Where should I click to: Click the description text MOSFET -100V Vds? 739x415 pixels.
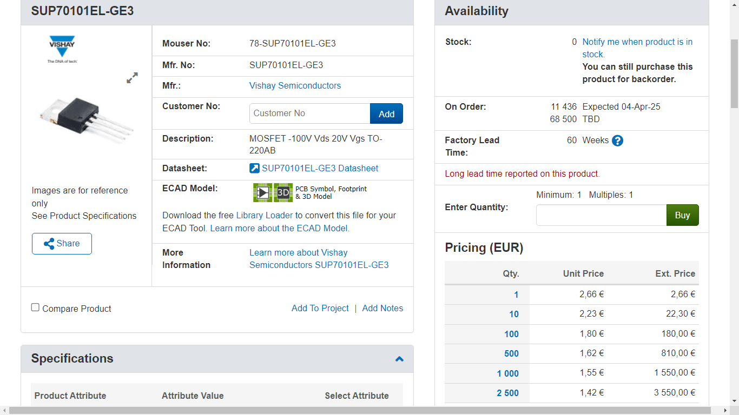coord(316,144)
